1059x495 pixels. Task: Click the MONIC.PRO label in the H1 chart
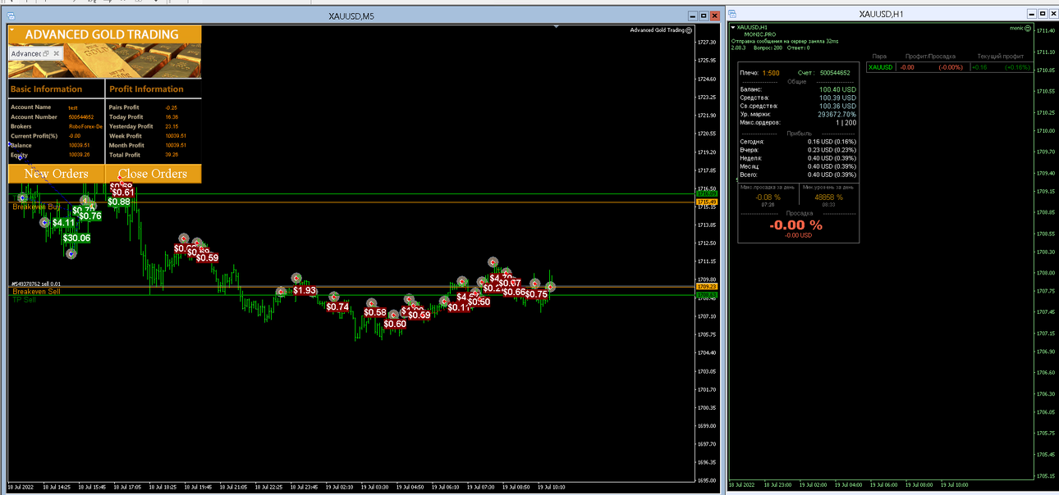click(x=759, y=34)
